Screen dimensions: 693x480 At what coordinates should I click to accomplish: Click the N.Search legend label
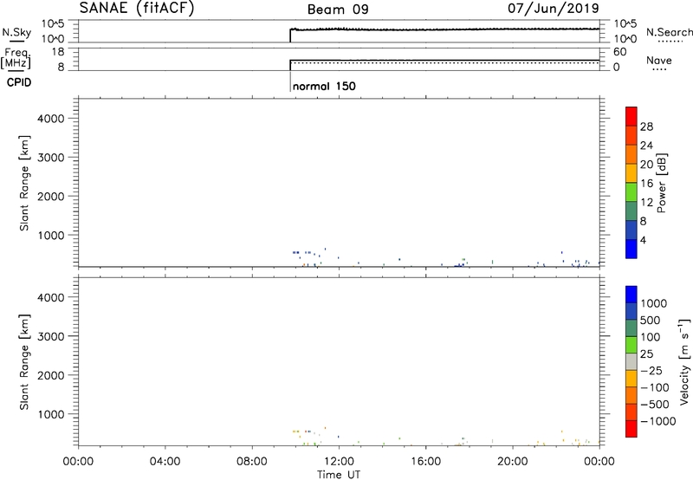click(x=669, y=32)
